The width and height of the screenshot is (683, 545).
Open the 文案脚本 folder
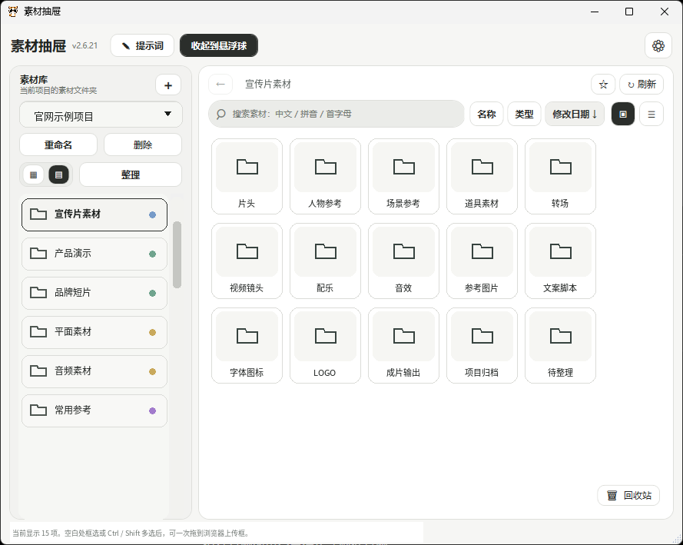[x=560, y=261]
